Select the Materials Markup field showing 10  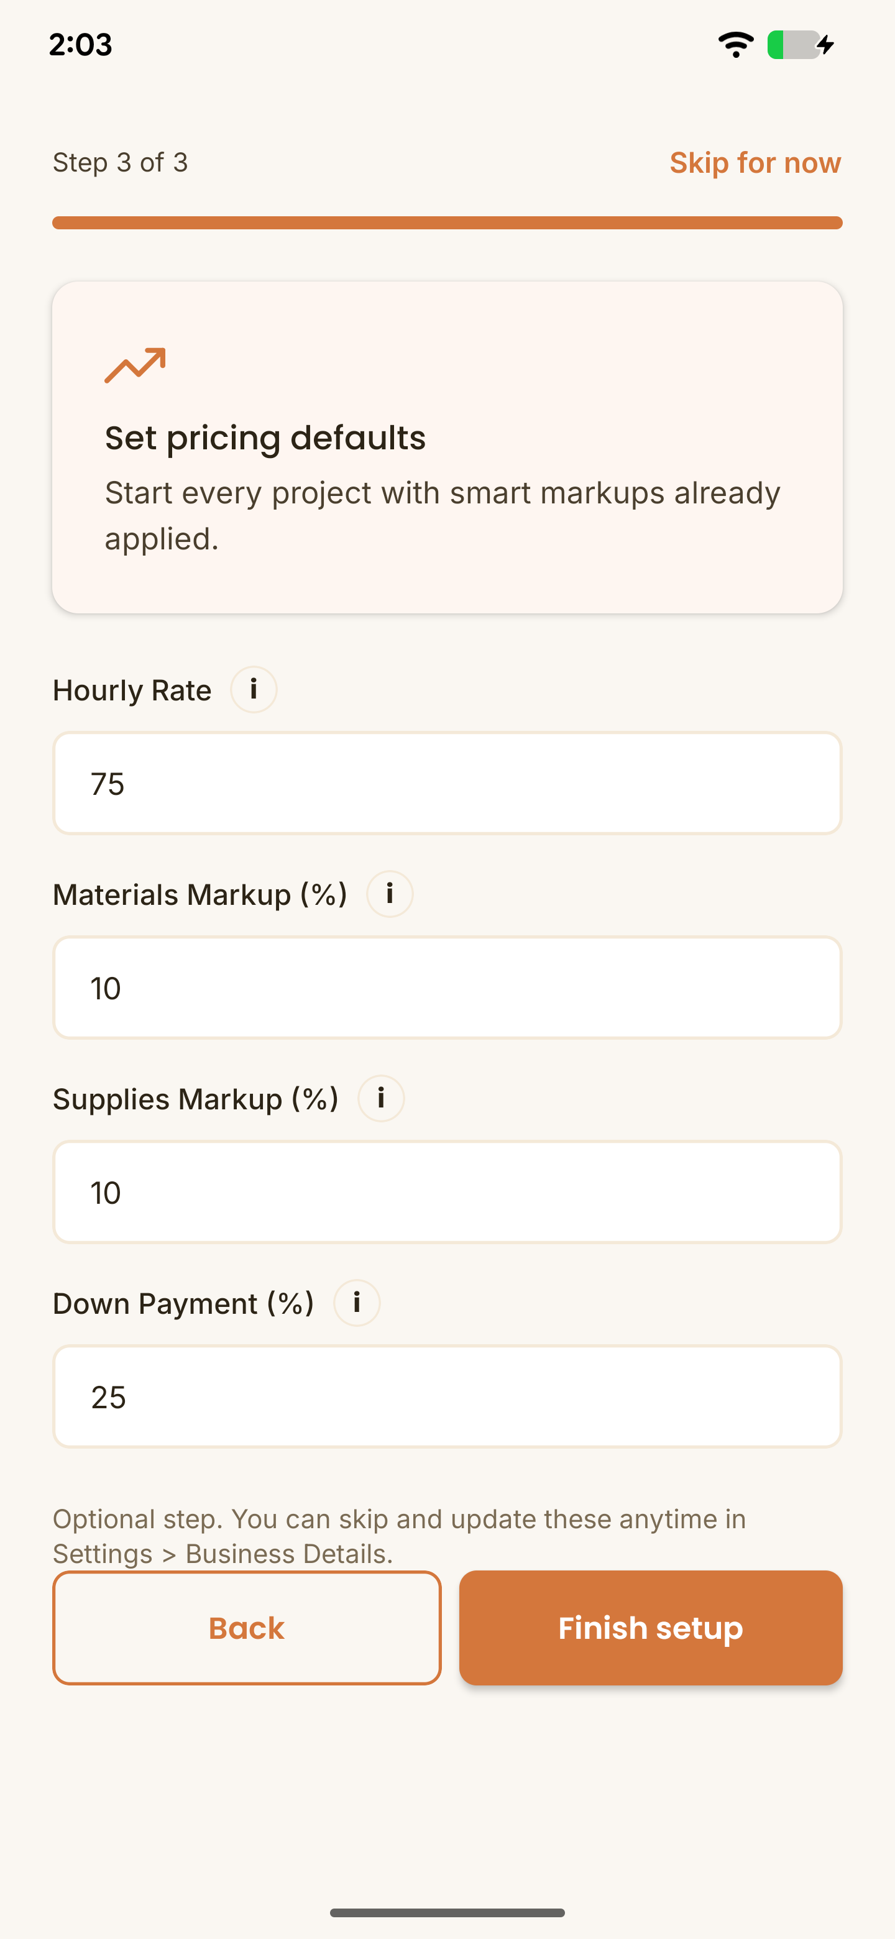pyautogui.click(x=447, y=988)
